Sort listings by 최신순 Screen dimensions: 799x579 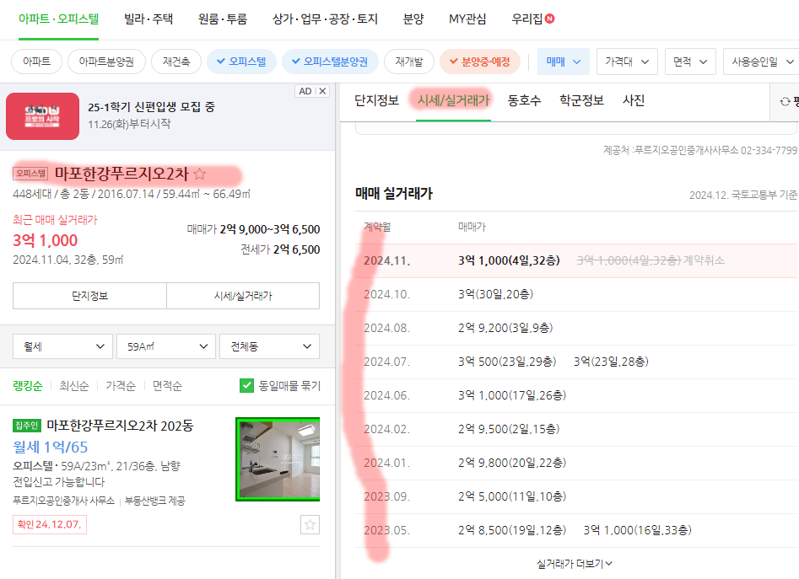(x=74, y=386)
